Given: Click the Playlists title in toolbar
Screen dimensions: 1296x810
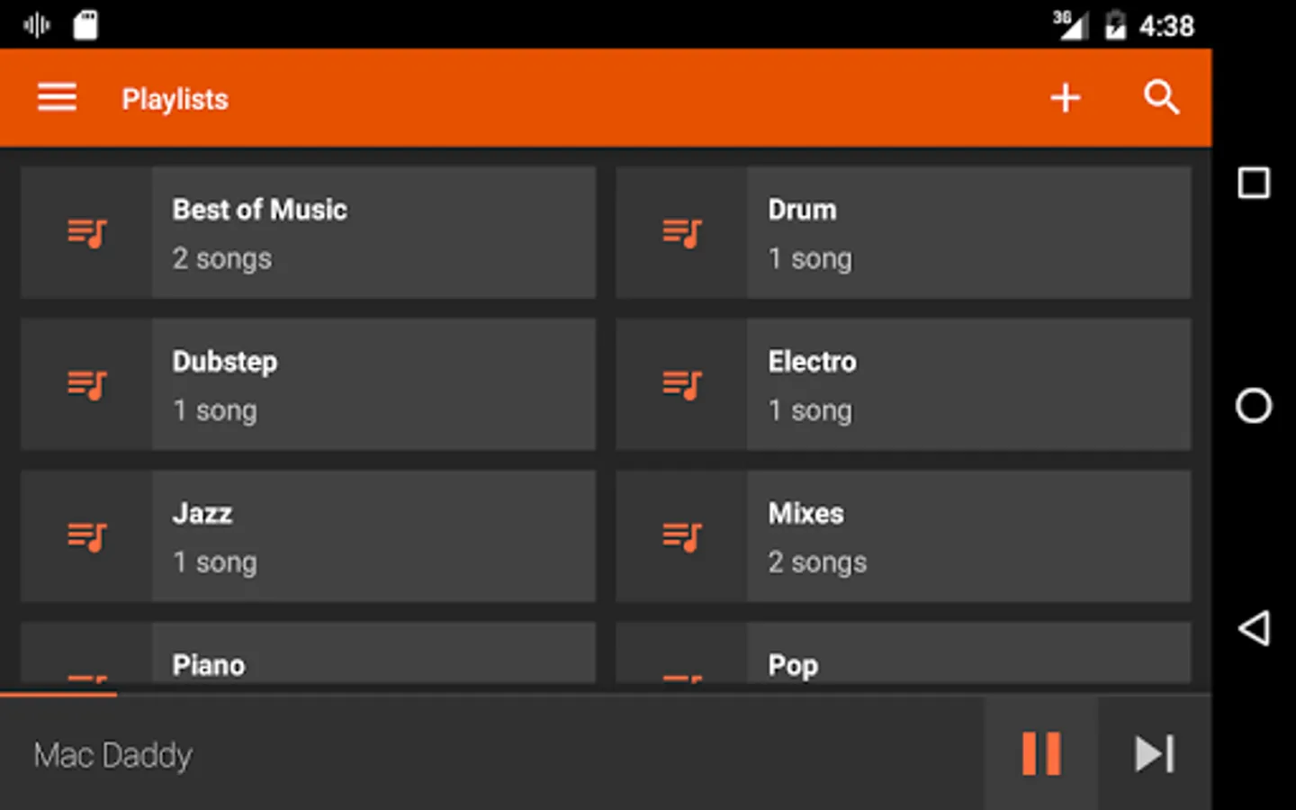Looking at the screenshot, I should click(x=175, y=99).
